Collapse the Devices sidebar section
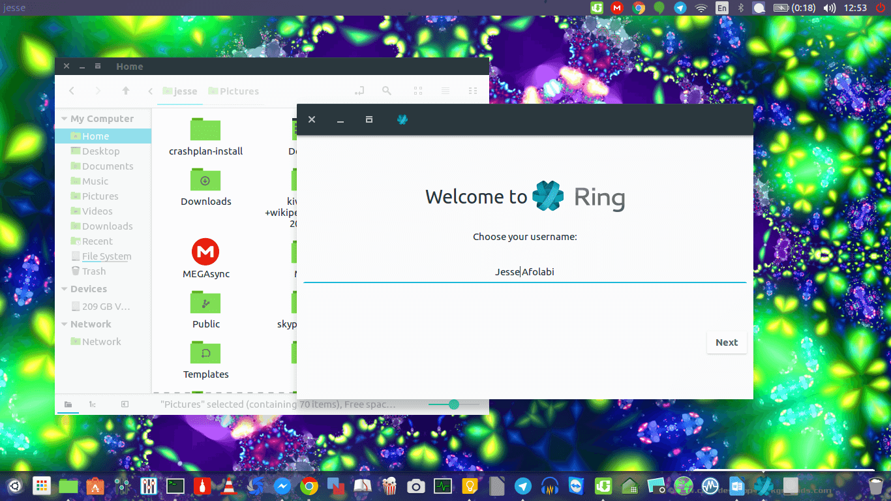 (64, 289)
